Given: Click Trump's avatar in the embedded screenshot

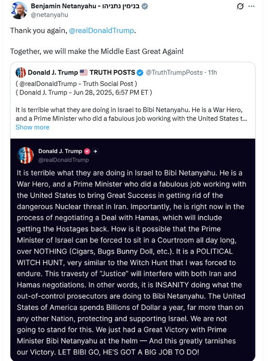Looking at the screenshot, I should point(26,155).
